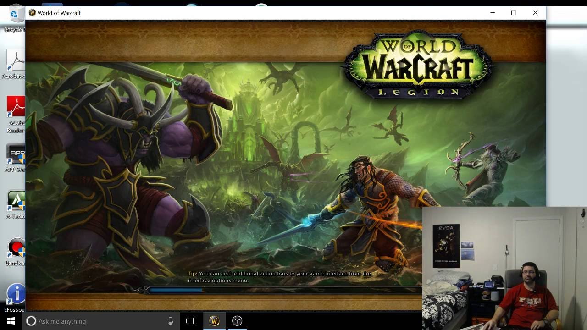This screenshot has width=587, height=330.
Task: Open the cFosSpeed desktop shortcut
Action: tap(16, 298)
